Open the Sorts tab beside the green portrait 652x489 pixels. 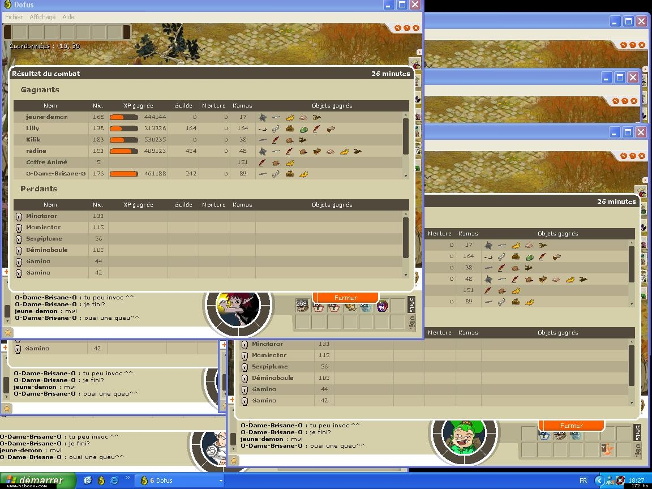pyautogui.click(x=637, y=432)
